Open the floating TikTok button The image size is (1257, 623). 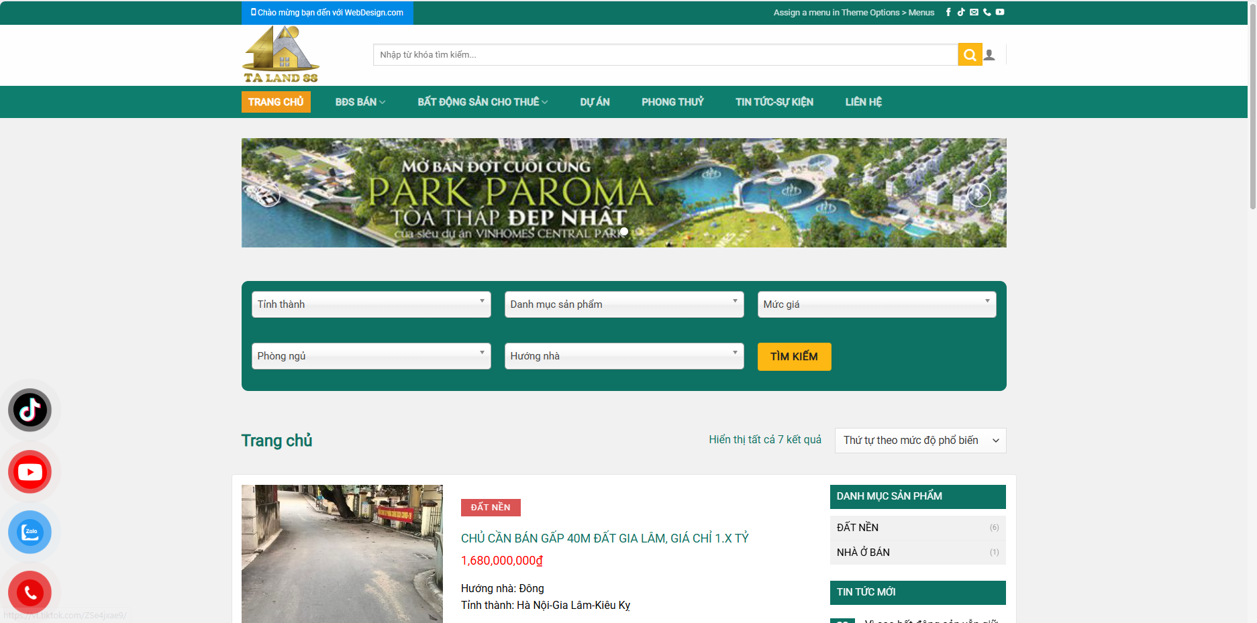coord(30,410)
